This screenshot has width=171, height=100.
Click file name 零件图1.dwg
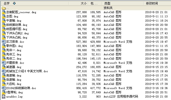(14, 46)
